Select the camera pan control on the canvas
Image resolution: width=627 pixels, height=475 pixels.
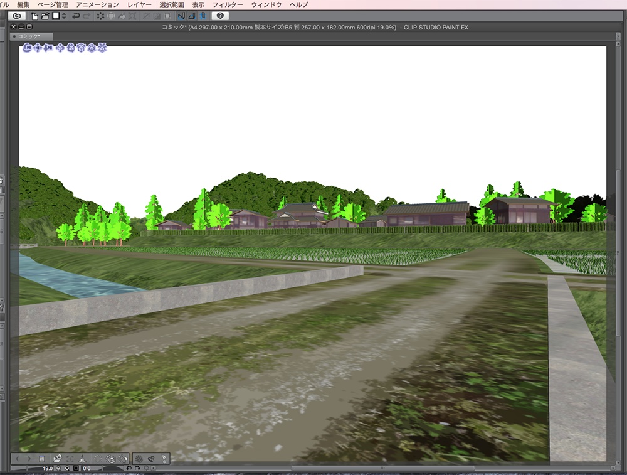point(38,48)
